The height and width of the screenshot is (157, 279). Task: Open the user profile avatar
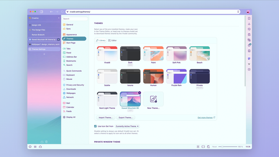click(248, 12)
